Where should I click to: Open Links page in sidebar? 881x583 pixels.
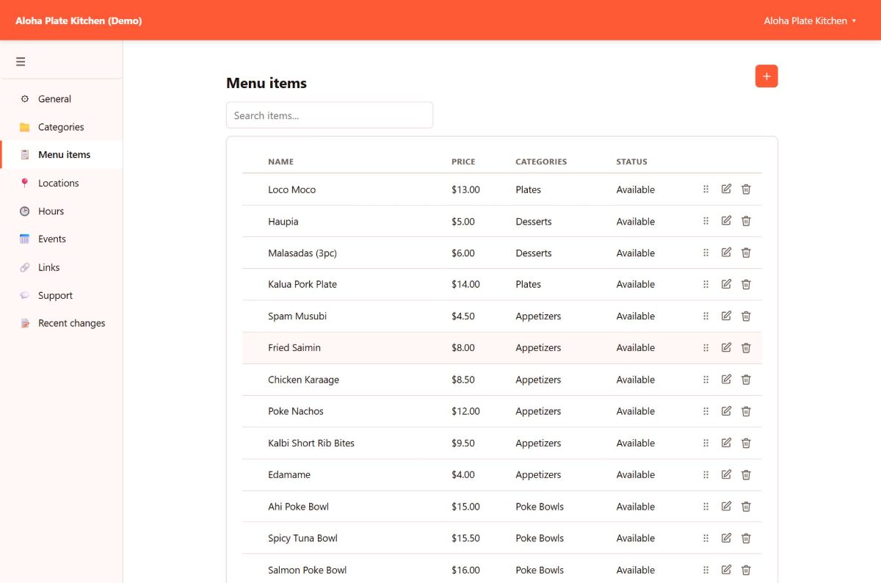tap(62, 267)
